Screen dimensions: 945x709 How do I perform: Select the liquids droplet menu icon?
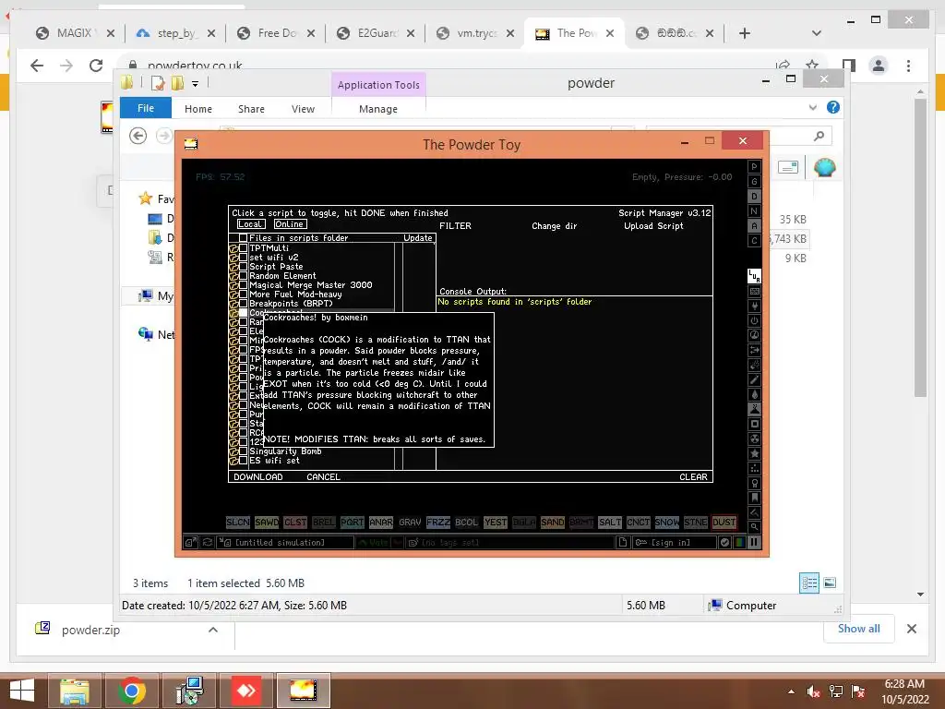(754, 394)
